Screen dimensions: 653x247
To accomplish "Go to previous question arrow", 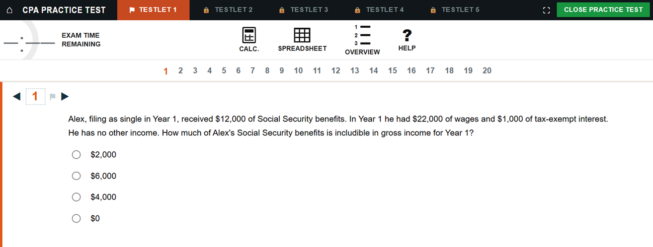I will tap(17, 96).
